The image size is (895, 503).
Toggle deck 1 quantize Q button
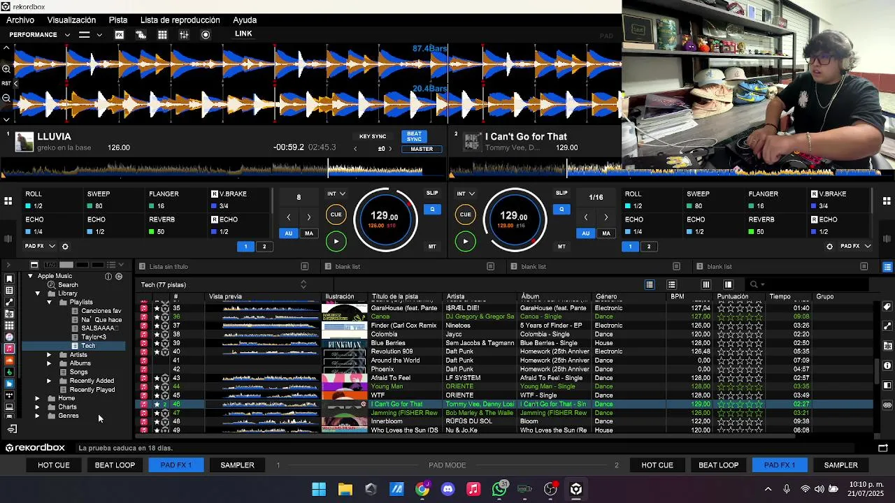tap(432, 210)
